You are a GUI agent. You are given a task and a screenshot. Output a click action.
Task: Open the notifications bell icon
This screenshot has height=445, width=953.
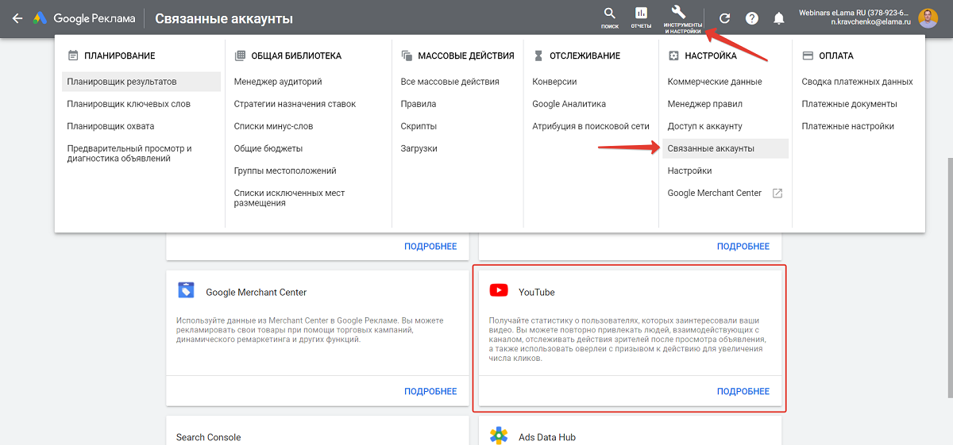[x=779, y=18]
